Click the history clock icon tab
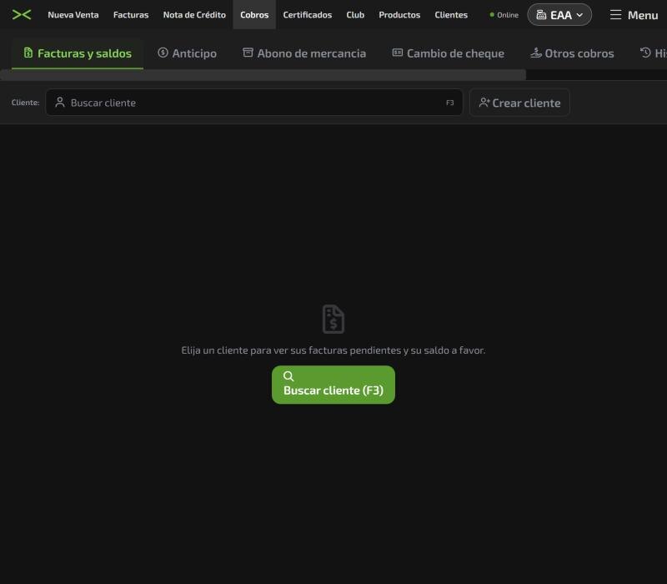This screenshot has width=667, height=584. pyautogui.click(x=645, y=53)
